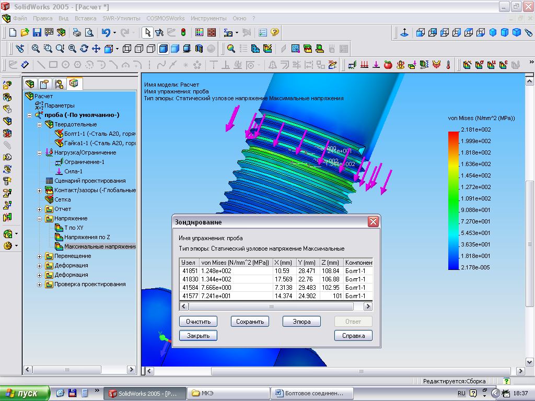Open the Правка menu
Screen dimensions: 535x401
[x=43, y=18]
